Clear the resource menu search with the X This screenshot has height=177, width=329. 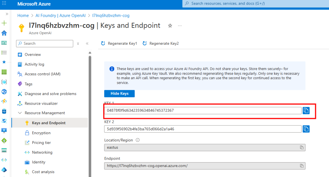tap(78, 43)
